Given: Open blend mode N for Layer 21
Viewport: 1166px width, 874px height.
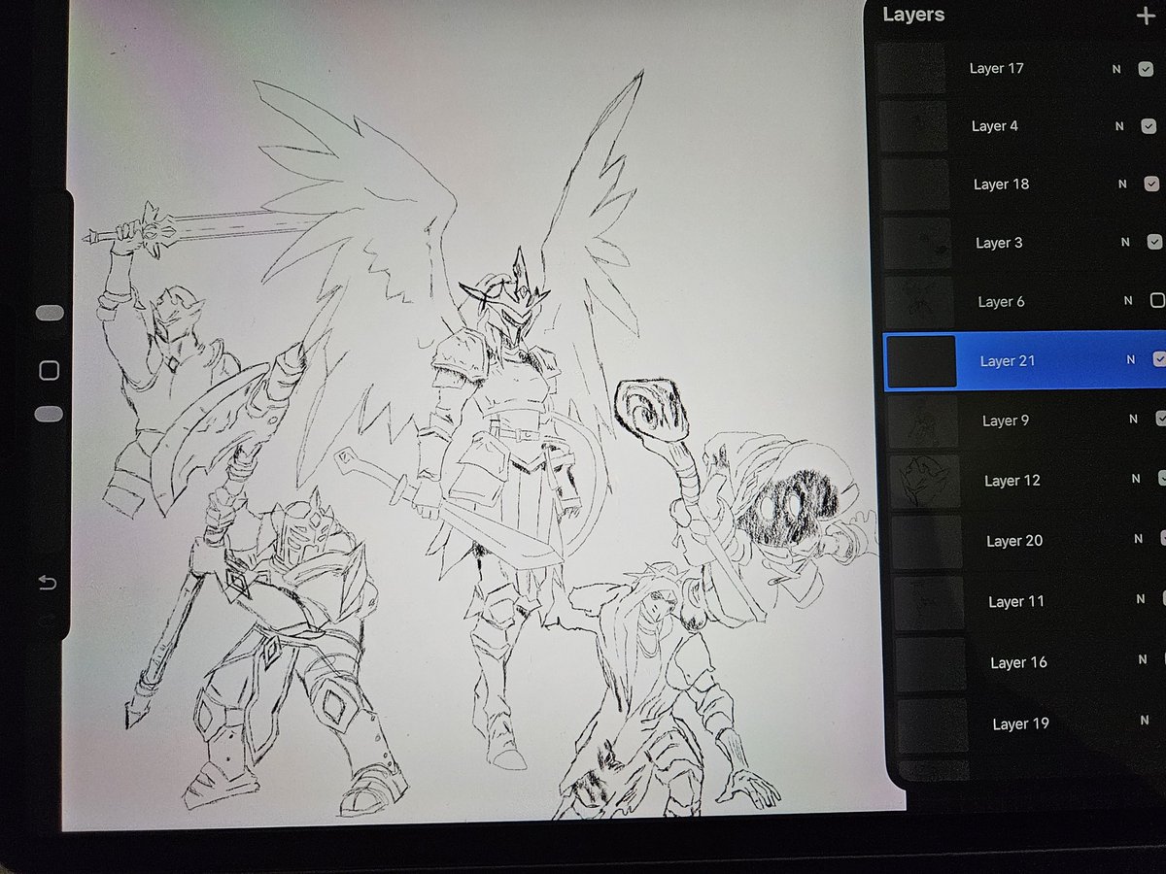Looking at the screenshot, I should pos(1130,360).
